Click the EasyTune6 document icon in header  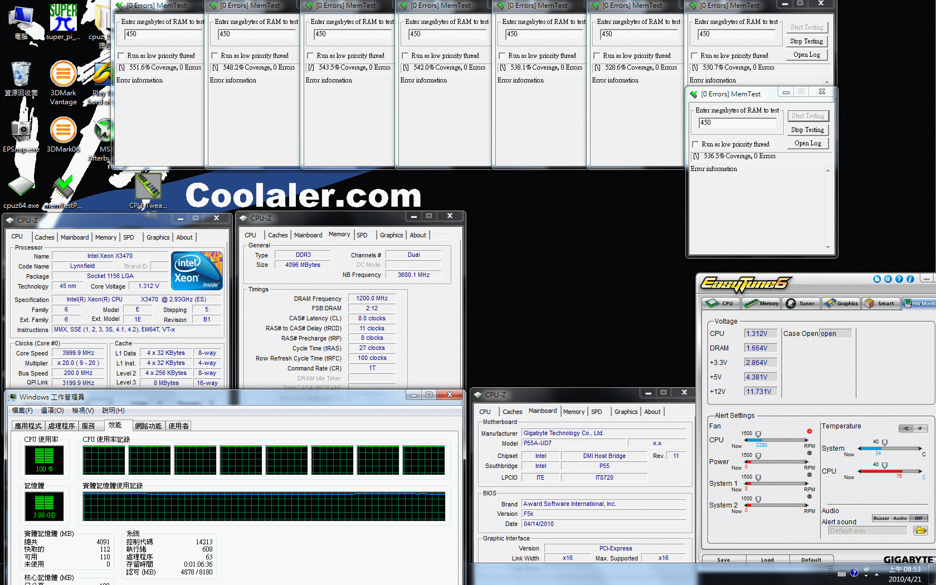point(877,279)
